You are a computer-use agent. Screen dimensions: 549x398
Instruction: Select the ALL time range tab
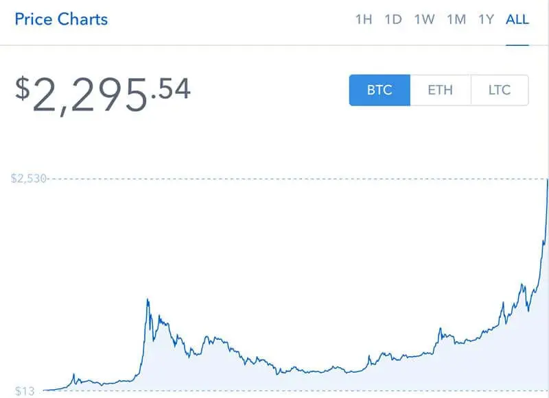coord(517,19)
